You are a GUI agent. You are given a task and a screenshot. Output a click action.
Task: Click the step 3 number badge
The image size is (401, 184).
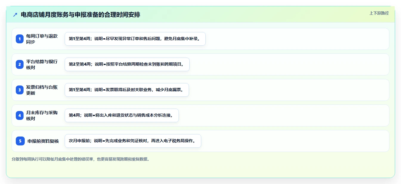click(x=20, y=90)
